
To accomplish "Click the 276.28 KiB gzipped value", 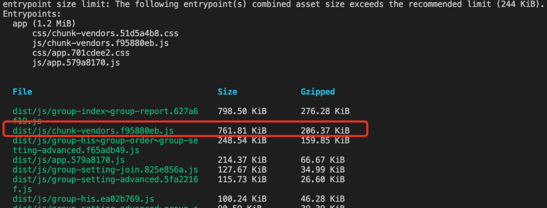I will [325, 111].
